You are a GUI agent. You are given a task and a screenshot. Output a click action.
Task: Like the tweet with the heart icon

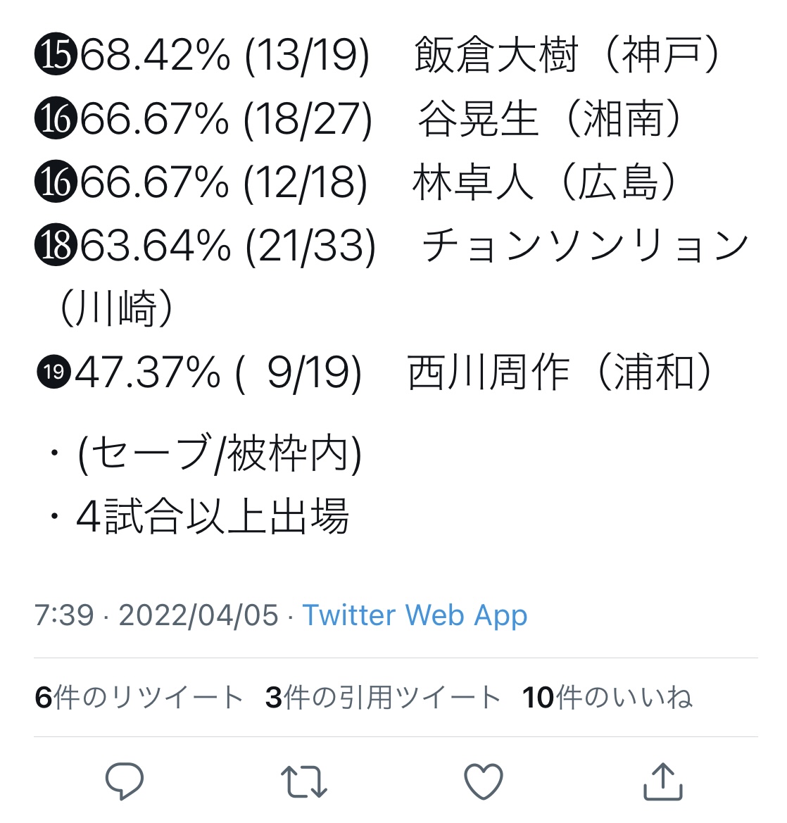[x=484, y=781]
